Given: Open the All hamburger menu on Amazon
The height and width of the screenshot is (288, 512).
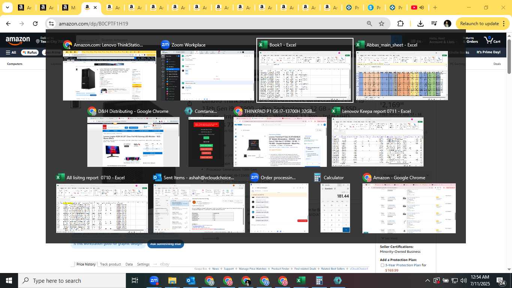Looking at the screenshot, I should (11, 52).
